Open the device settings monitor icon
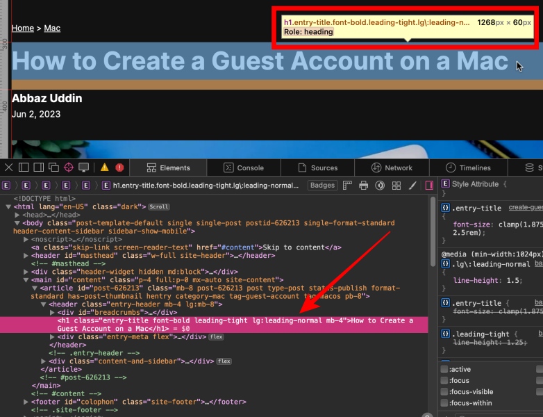 (83, 167)
